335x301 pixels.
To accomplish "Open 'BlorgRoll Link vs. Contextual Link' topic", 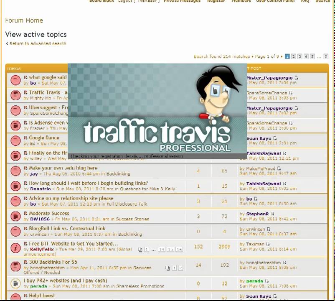I will point(67,229).
